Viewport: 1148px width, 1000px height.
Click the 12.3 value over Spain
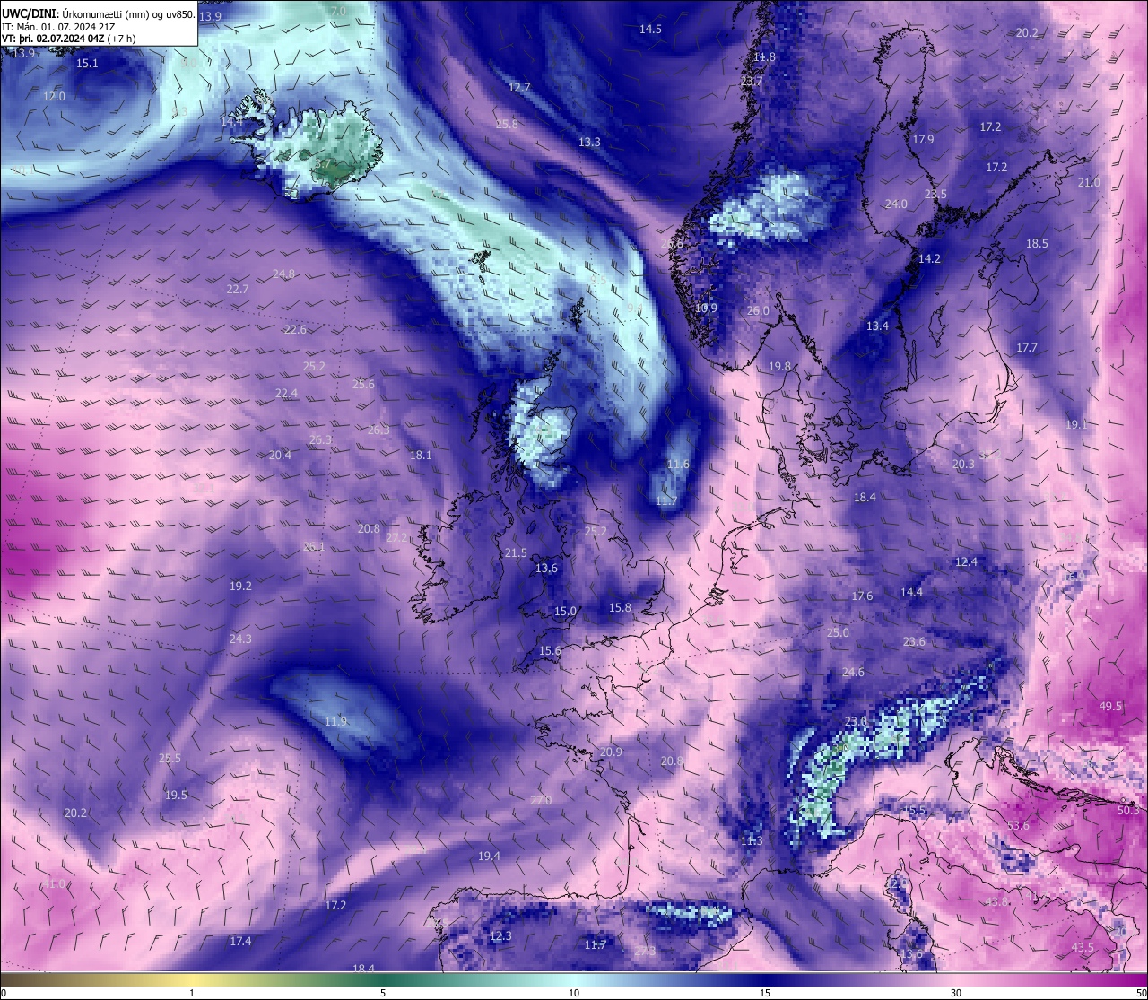pos(500,935)
